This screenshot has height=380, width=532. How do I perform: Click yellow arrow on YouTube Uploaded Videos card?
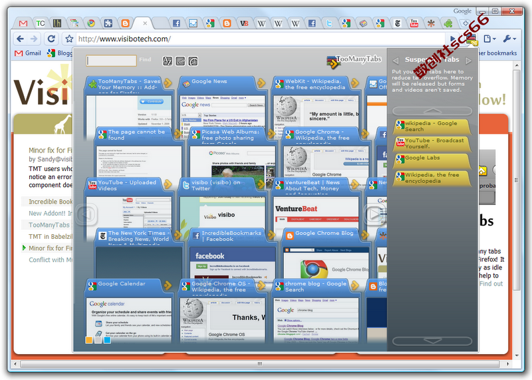168,184
